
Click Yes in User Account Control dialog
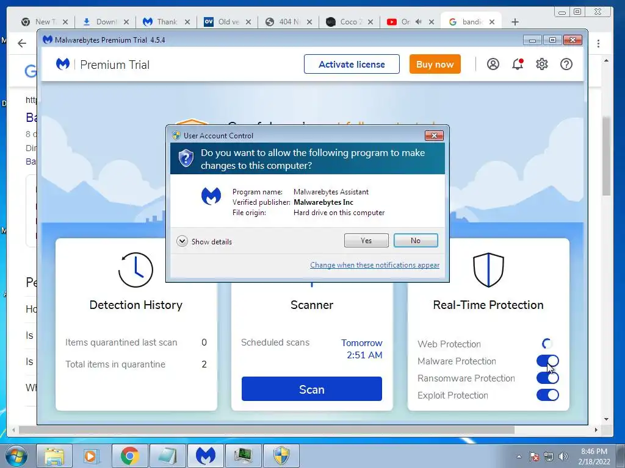pos(366,240)
